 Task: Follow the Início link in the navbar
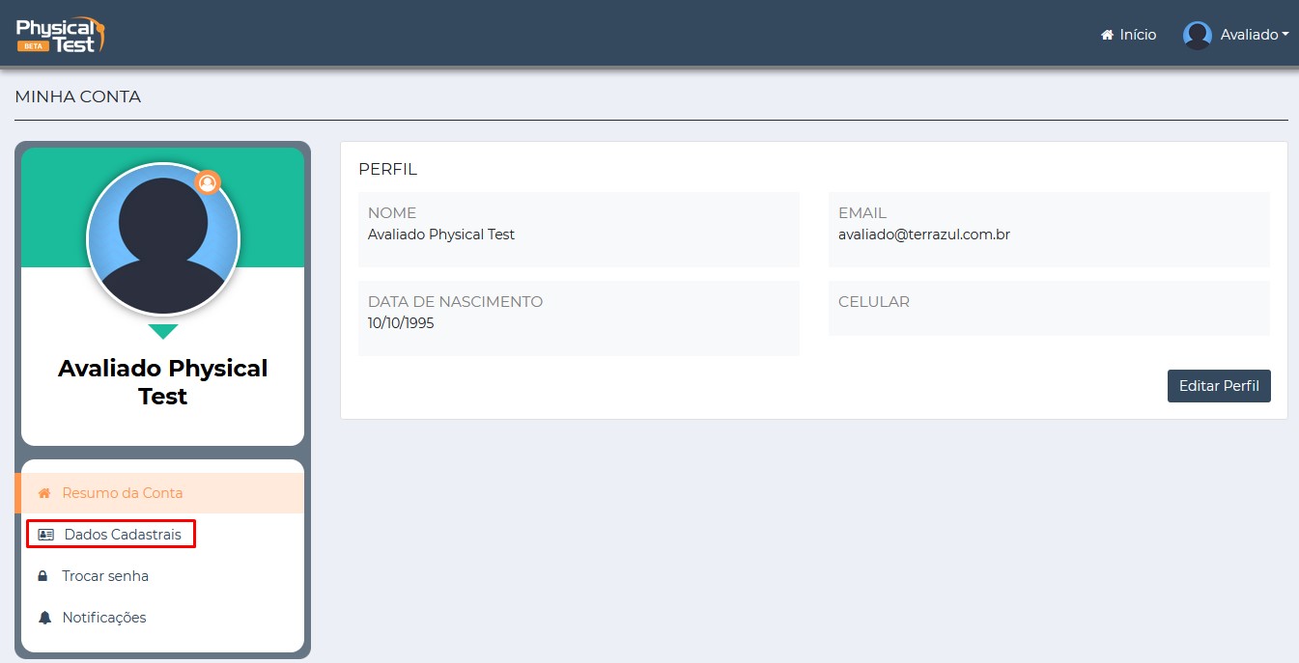pos(1138,35)
